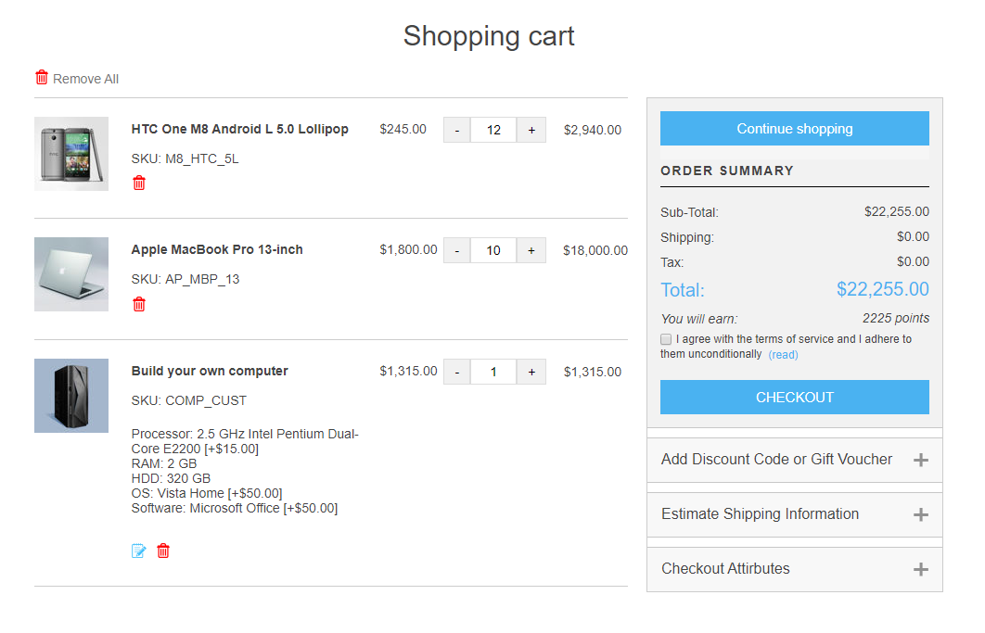Agree to the terms of service checkbox

click(666, 339)
